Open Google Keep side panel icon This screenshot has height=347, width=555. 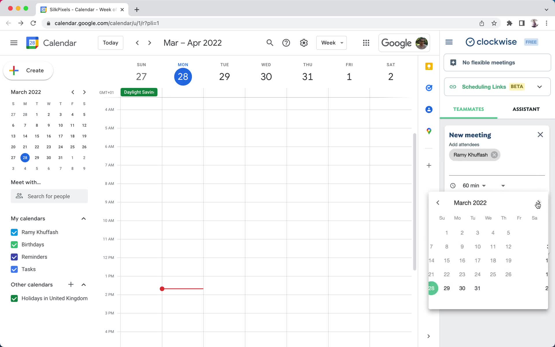pyautogui.click(x=429, y=66)
